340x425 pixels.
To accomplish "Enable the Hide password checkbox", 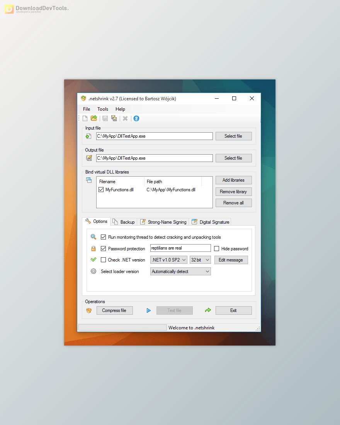I will (x=217, y=248).
